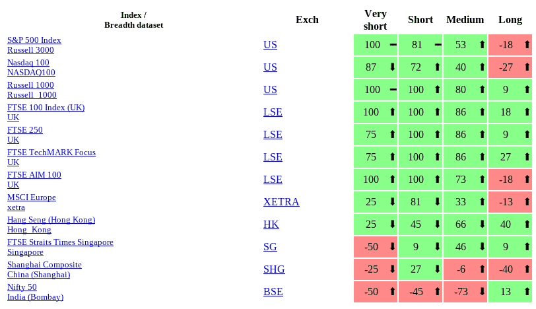The width and height of the screenshot is (536, 309).
Task: Click the up arrow in Nifty 50 Long cell
Action: (527, 292)
